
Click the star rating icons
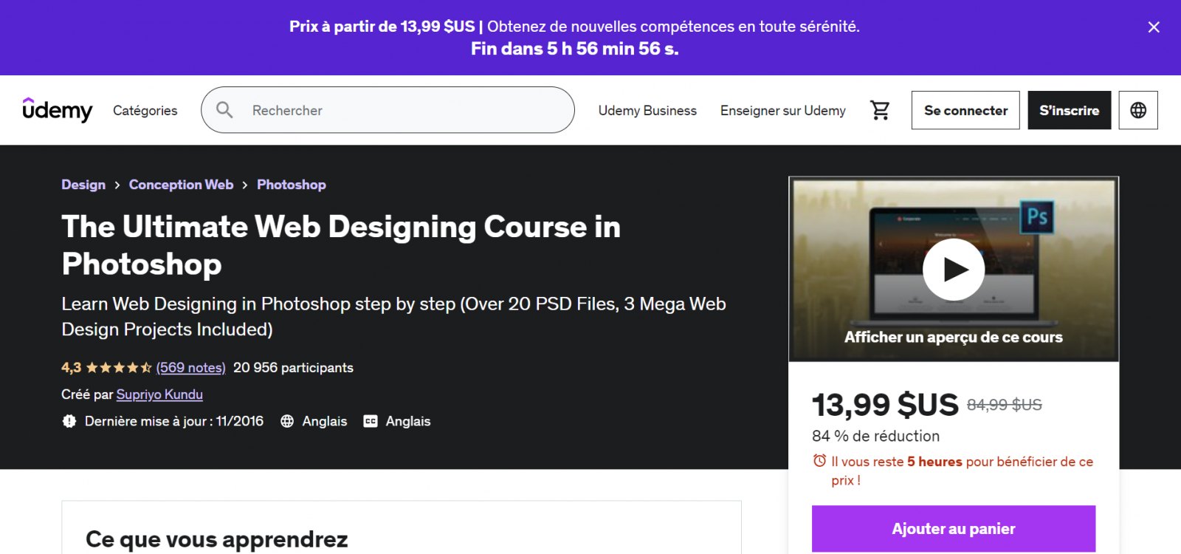[118, 368]
